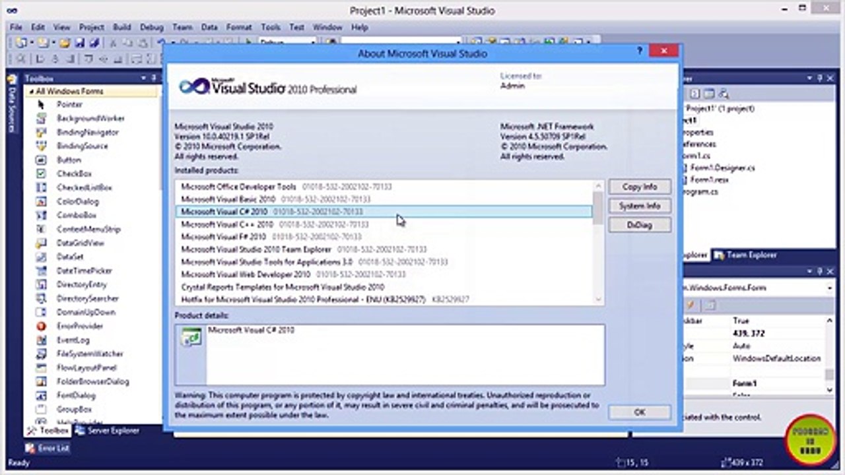Click the Properties grid scroll up arrow
This screenshot has width=845, height=475.
coord(830,321)
